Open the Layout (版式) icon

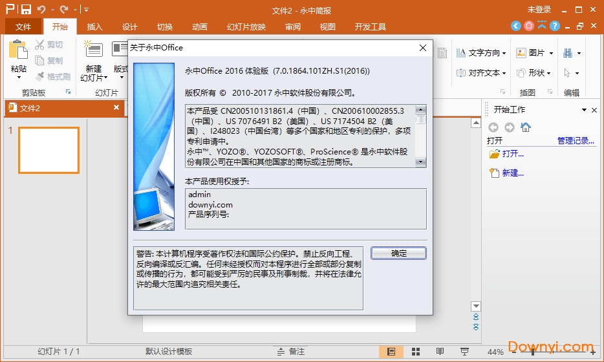120,49
